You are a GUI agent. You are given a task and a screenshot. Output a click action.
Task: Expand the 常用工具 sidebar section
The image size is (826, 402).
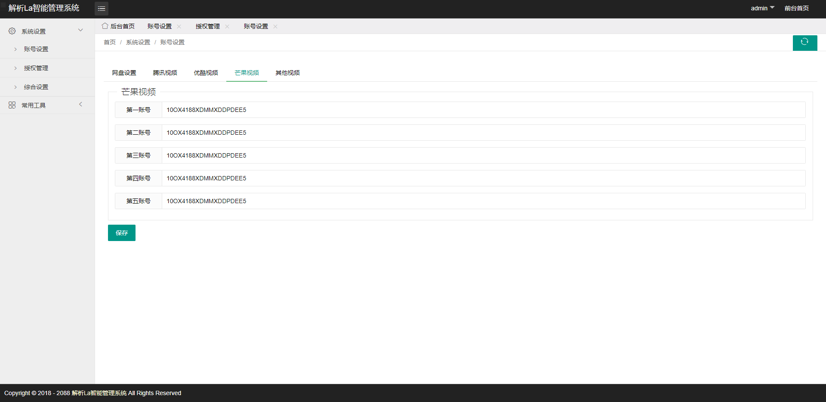click(80, 105)
